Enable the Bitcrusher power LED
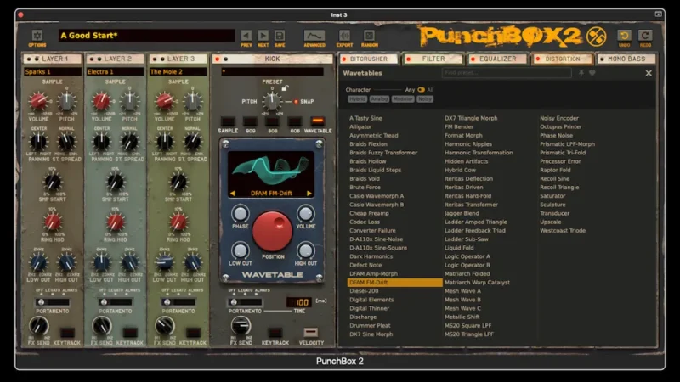The image size is (680, 382). tap(344, 59)
